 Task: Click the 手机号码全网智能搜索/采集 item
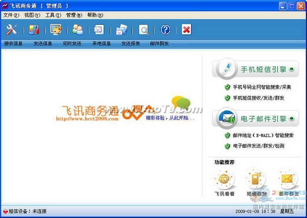pyautogui.click(x=262, y=87)
